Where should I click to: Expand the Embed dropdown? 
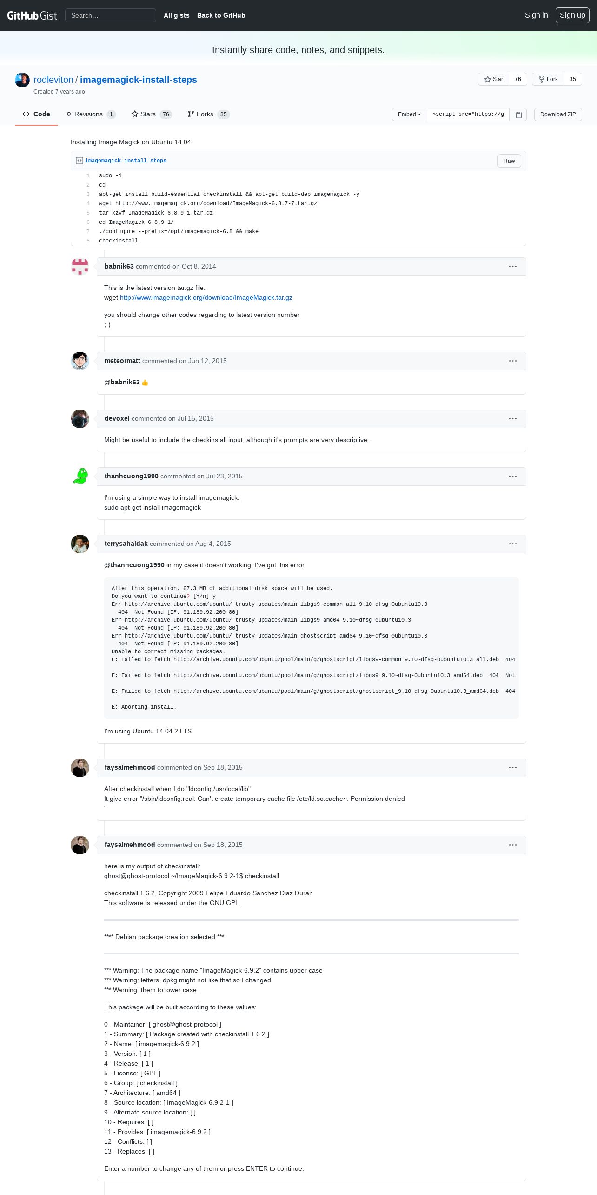tap(409, 114)
